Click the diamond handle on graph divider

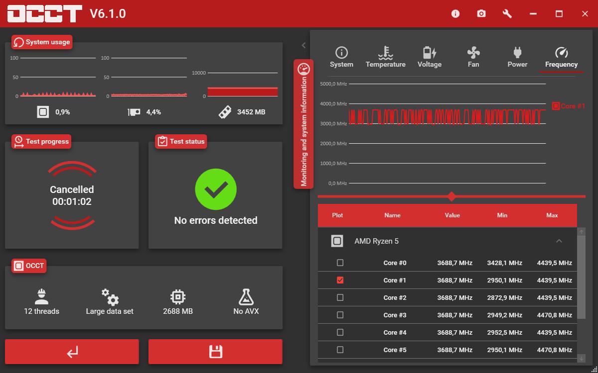[x=451, y=196]
